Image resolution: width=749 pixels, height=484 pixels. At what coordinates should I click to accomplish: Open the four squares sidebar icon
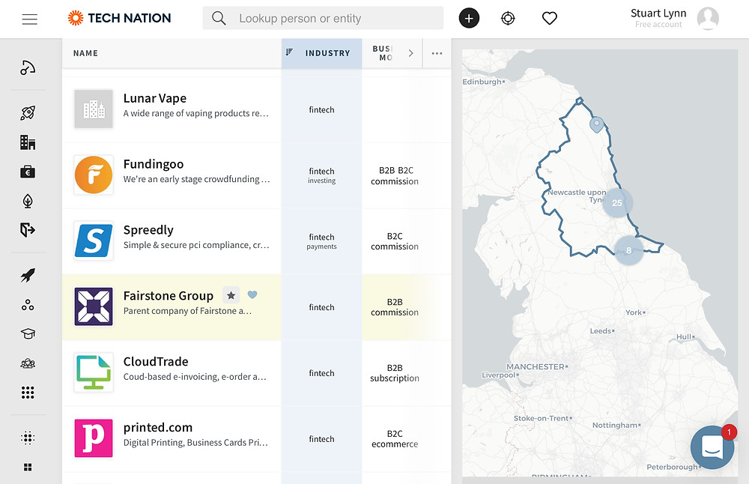(x=28, y=468)
